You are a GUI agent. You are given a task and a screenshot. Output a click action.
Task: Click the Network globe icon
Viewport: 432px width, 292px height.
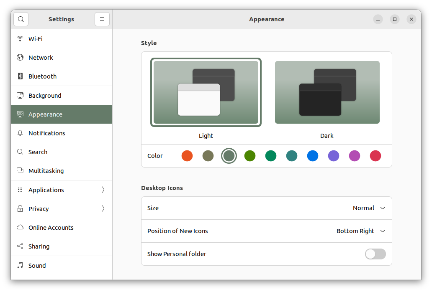click(x=20, y=58)
